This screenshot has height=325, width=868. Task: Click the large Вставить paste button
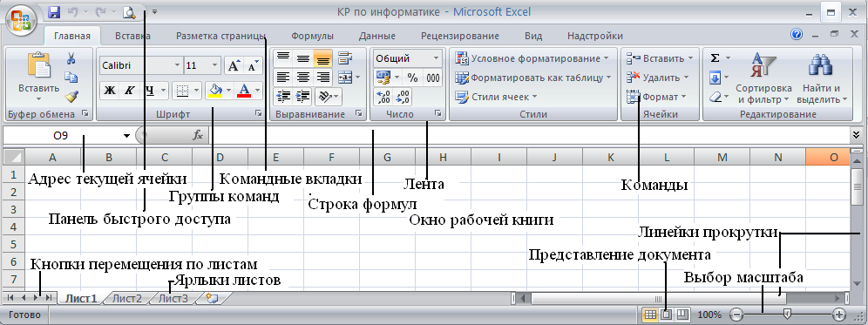click(38, 78)
